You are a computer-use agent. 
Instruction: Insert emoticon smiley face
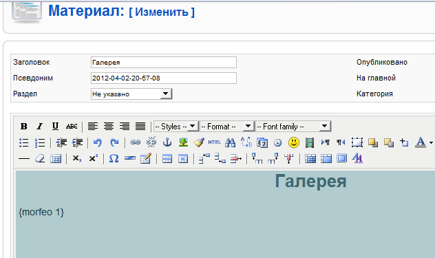pos(294,142)
